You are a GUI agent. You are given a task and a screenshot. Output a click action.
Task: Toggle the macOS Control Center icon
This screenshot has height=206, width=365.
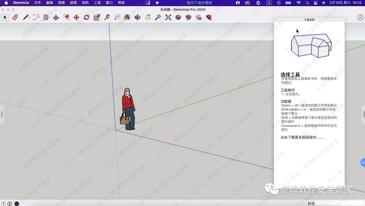pos(316,3)
